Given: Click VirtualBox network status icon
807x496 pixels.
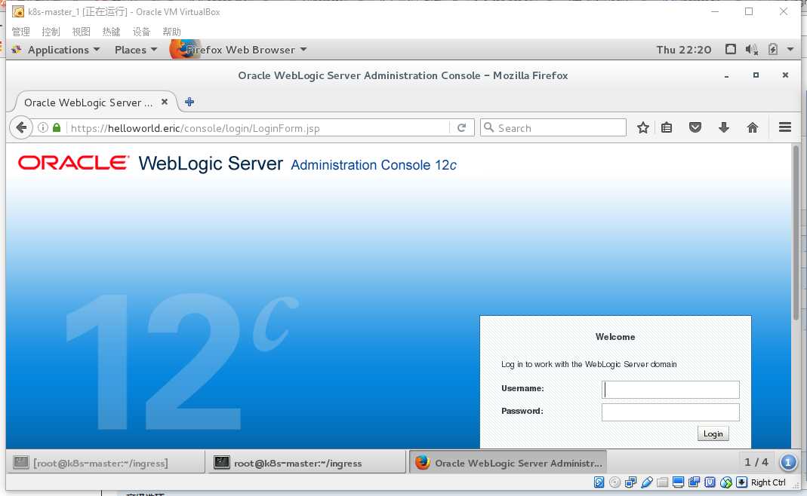Looking at the screenshot, I should pyautogui.click(x=630, y=482).
